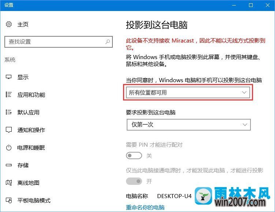275x212 pixels.
Task: Click the Default apps icon
Action: 8,112
